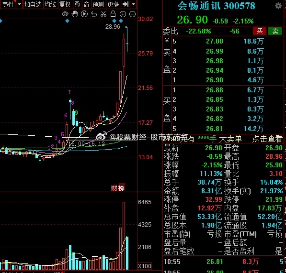286x273 pixels.
Task: Click the 加自选 toolbar item
Action: [33, 4]
